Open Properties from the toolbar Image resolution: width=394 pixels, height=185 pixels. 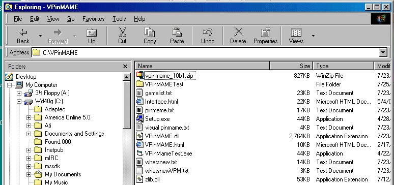pos(265,36)
